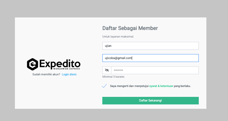Click blank area right of "Daftar Sebagai Member"
The image size is (228, 121).
[181, 28]
